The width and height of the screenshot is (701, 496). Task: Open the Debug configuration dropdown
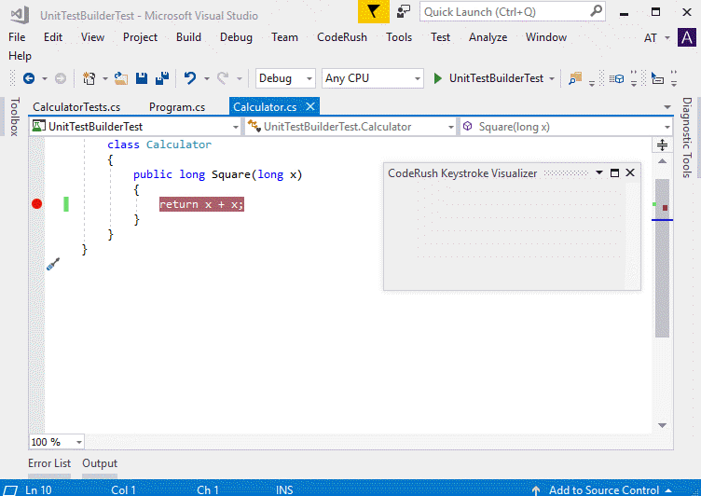coord(286,78)
